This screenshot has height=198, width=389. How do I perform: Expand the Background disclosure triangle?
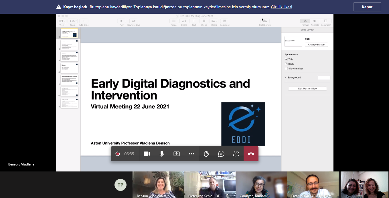[285, 78]
